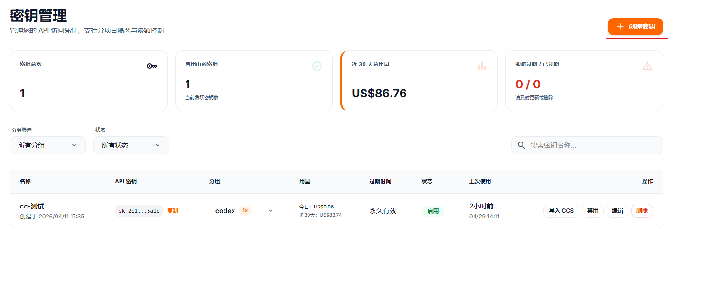Click the 0 / 0 expiring count
Image resolution: width=710 pixels, height=283 pixels.
click(x=528, y=85)
